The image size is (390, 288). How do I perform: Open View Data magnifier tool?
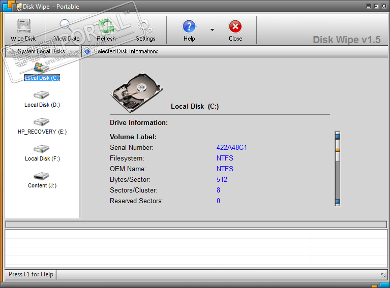click(x=67, y=26)
